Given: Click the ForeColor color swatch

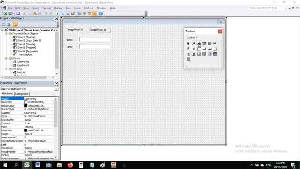Looking at the screenshot, I should [26, 131].
